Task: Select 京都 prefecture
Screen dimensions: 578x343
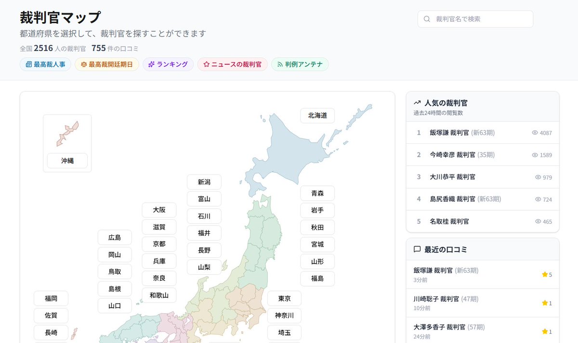Action: pyautogui.click(x=159, y=244)
